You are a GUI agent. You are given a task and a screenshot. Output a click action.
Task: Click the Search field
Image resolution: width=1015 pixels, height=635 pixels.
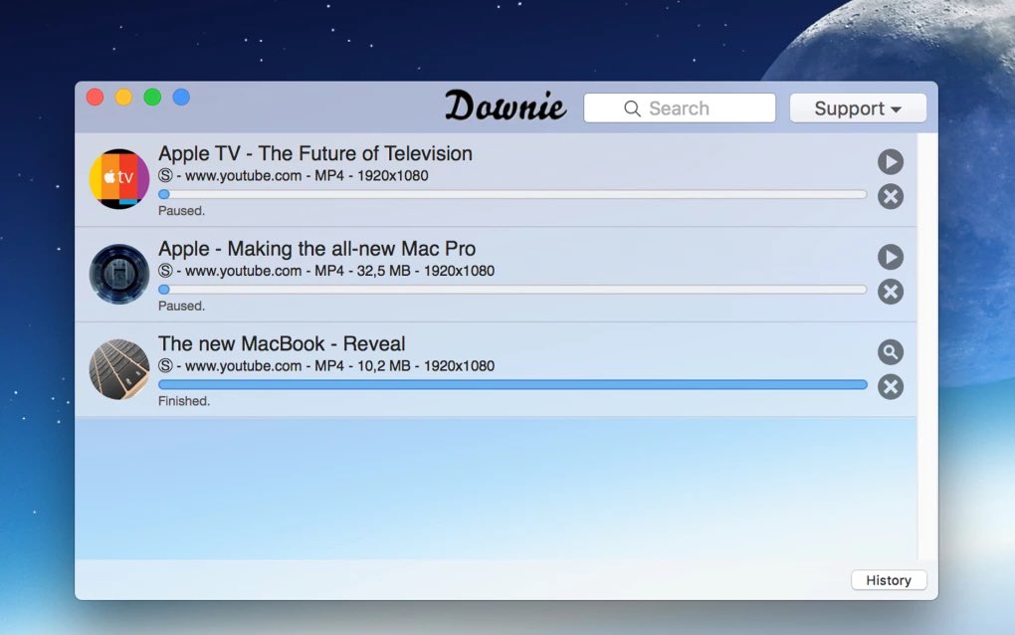[x=679, y=108]
